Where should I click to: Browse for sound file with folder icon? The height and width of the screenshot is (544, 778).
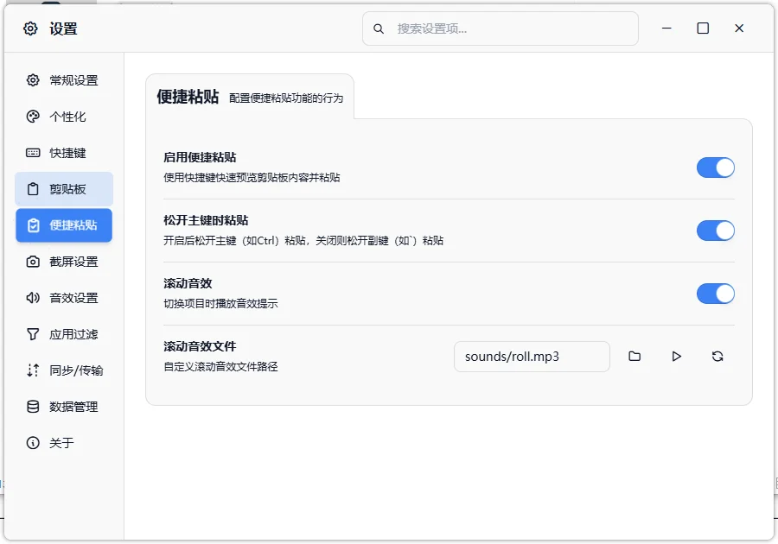point(635,357)
